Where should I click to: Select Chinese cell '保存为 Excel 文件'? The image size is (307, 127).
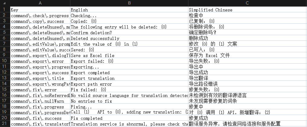coord(248,55)
